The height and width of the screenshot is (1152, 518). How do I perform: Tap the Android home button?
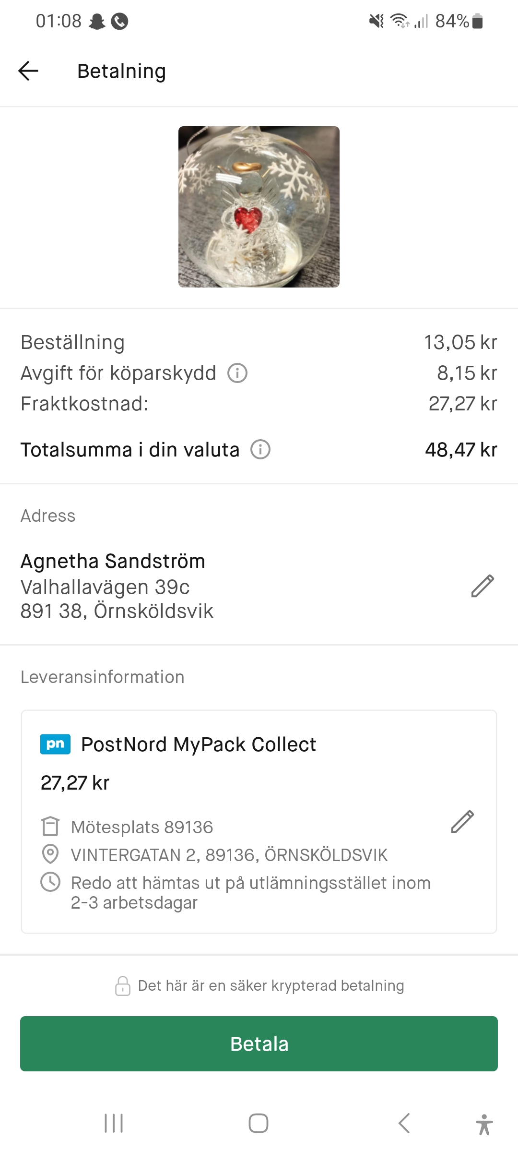pyautogui.click(x=259, y=1123)
